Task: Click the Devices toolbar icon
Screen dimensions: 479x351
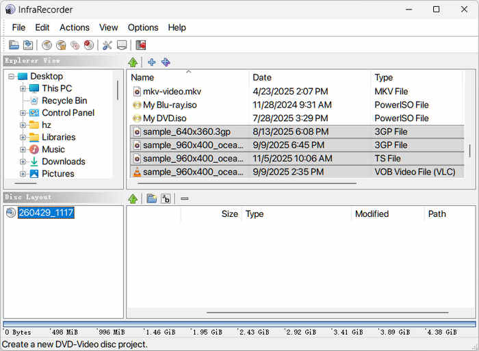Action: pyautogui.click(x=122, y=45)
